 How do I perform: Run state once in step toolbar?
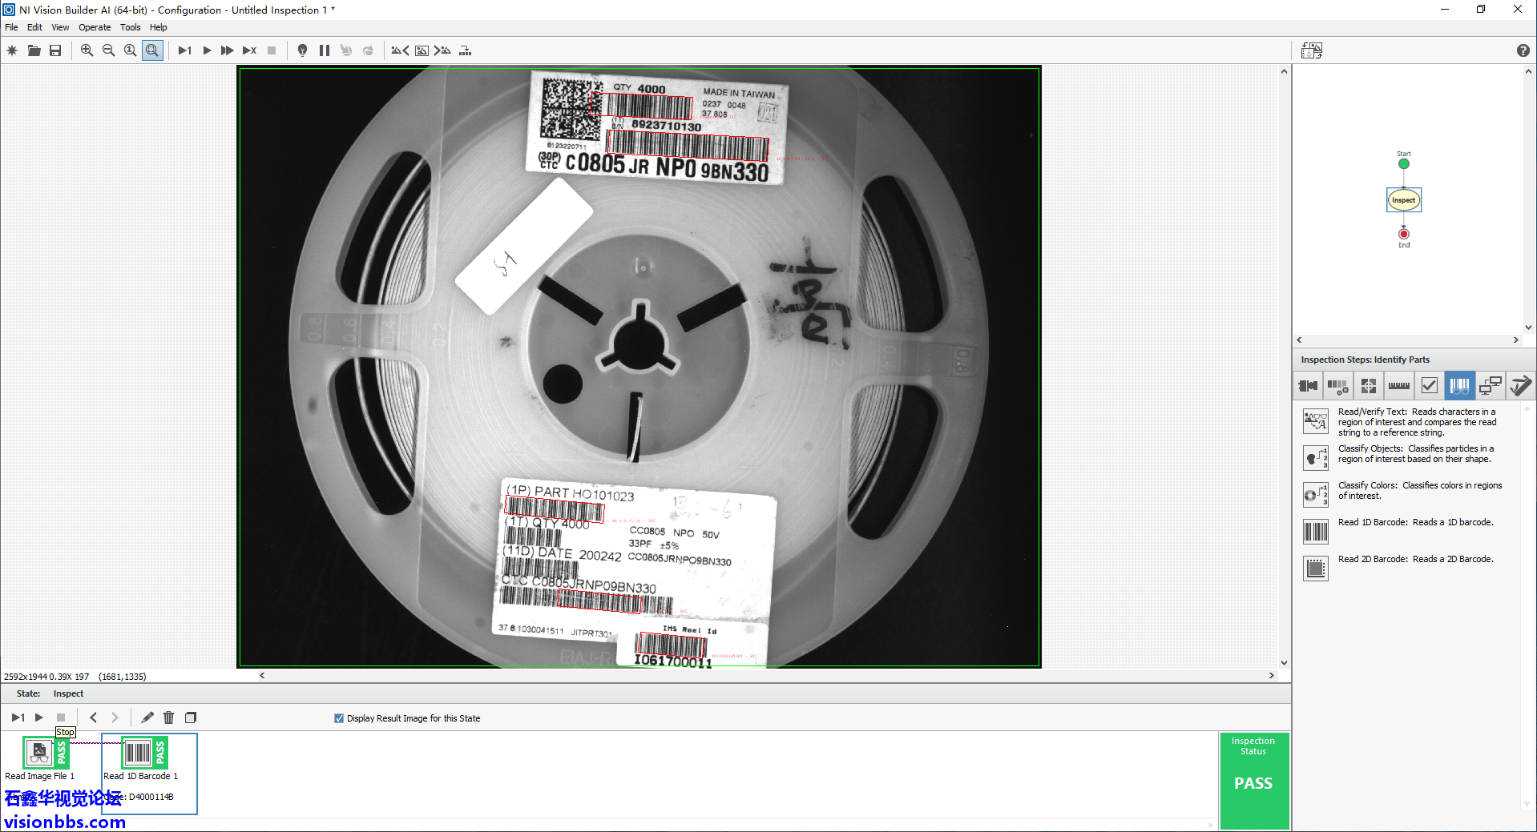[18, 717]
